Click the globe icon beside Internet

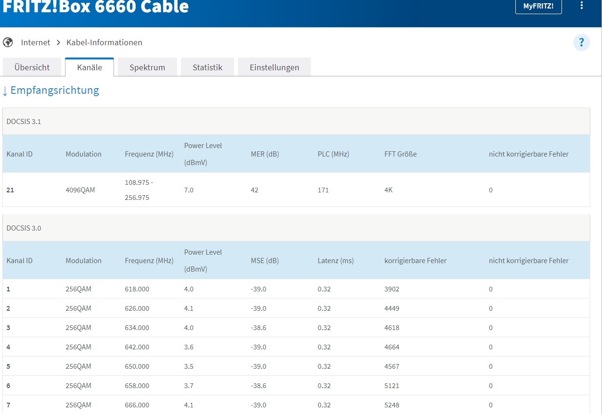pyautogui.click(x=8, y=42)
